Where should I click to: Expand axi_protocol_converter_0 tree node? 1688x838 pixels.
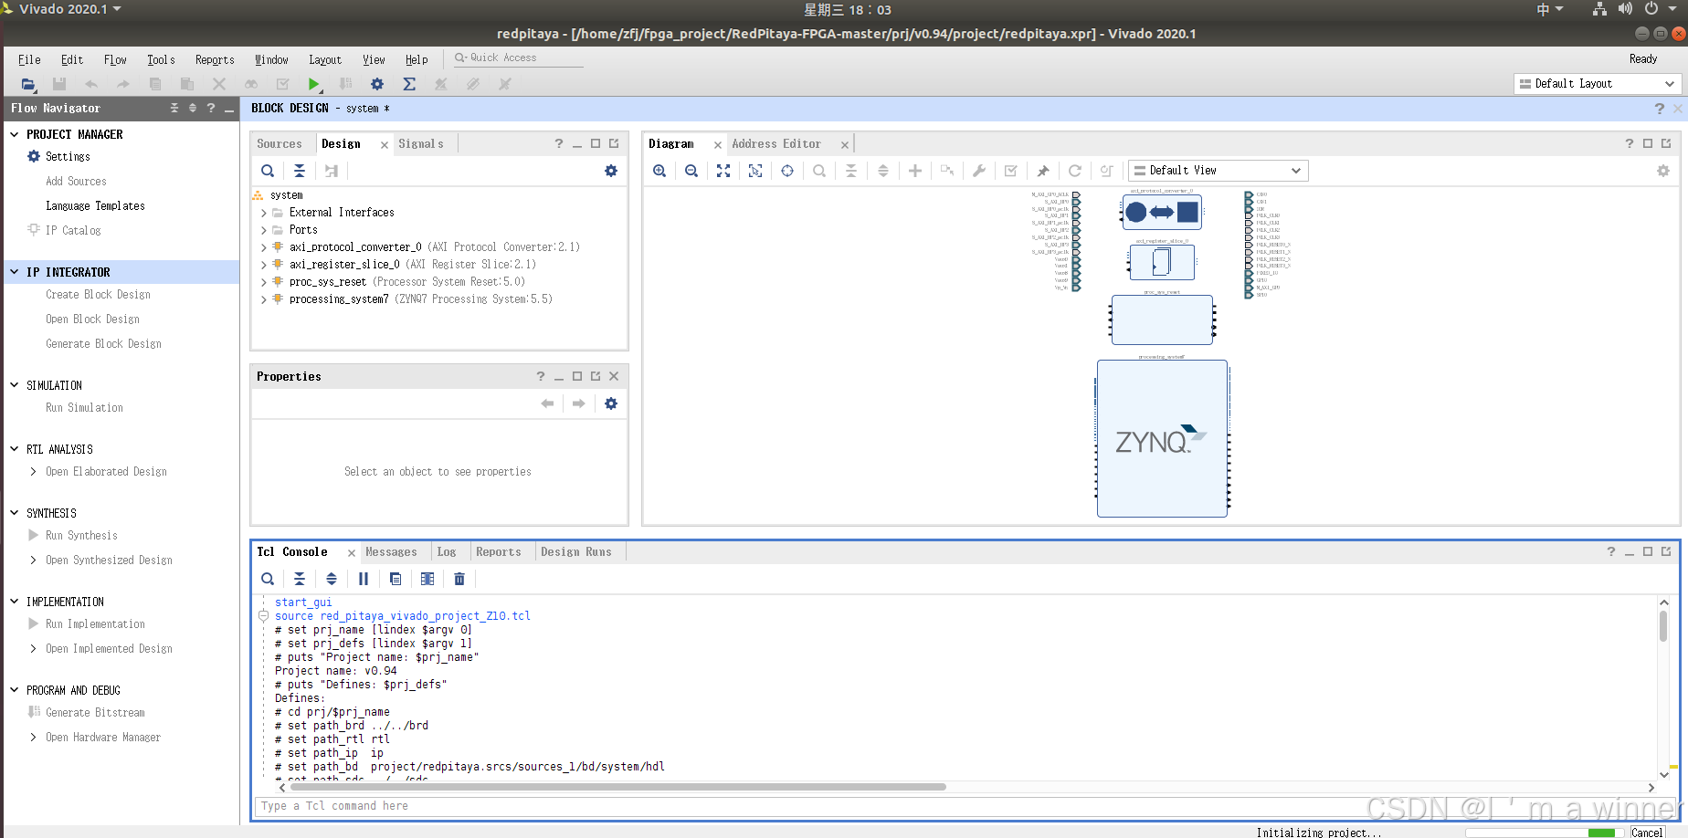[x=264, y=247]
